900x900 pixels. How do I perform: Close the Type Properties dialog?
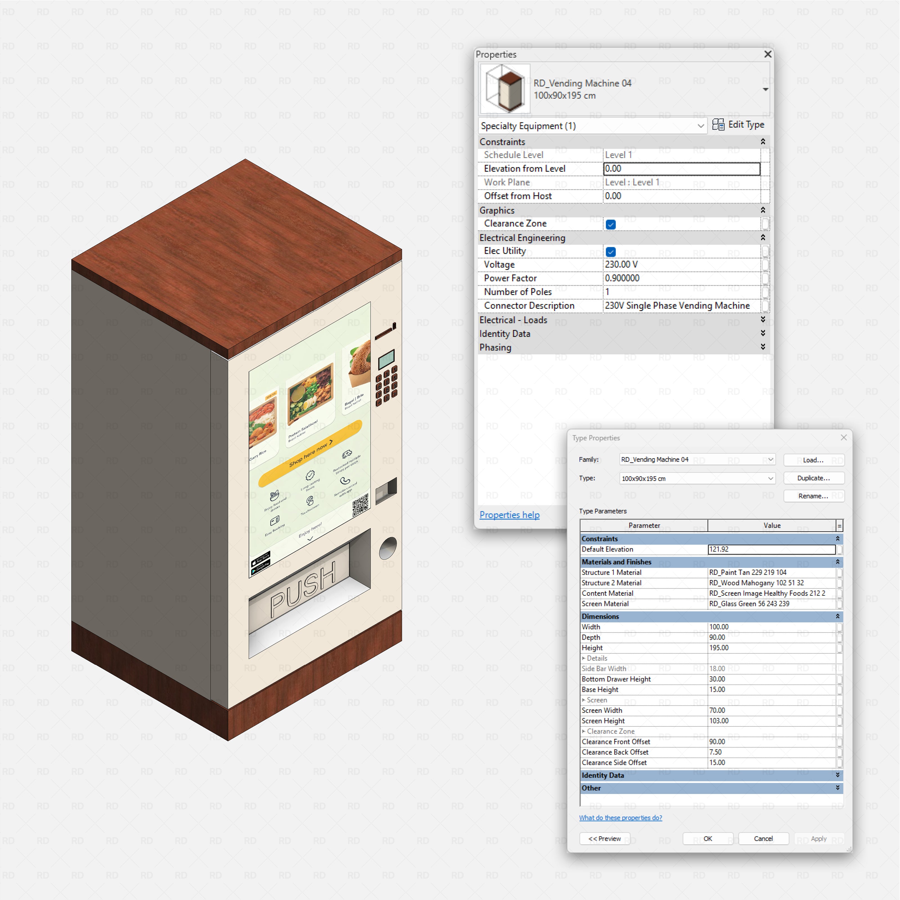(x=844, y=437)
